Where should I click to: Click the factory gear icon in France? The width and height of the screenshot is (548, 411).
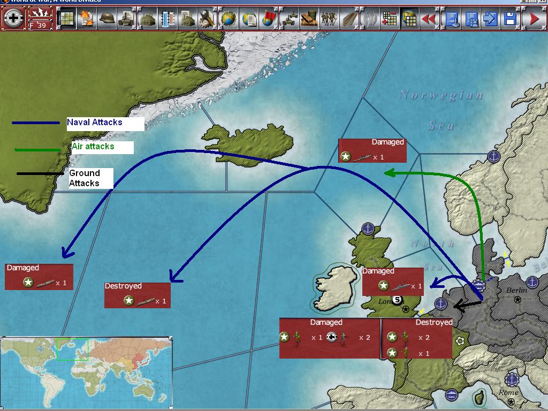coord(460,341)
